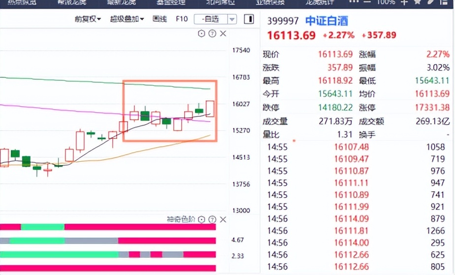The height and width of the screenshot is (275, 455).
Task: Select the 最高 value 16118.92
Action: 335,81
